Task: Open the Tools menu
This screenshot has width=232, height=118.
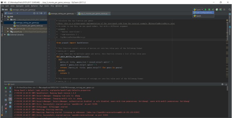Action: [47, 6]
